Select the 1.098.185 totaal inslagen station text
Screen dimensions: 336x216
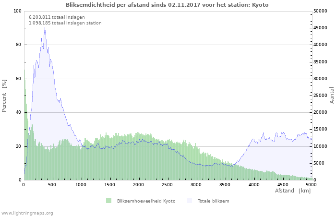pos(65,23)
